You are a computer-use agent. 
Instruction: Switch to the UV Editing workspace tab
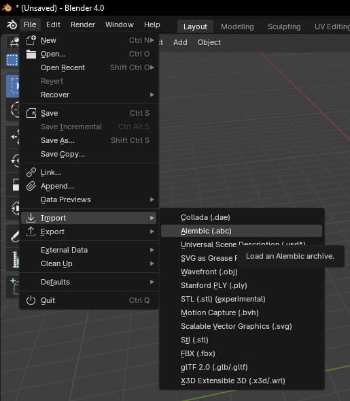[332, 27]
